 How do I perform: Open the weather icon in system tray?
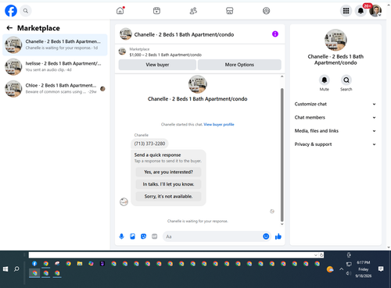pyautogui.click(x=330, y=269)
